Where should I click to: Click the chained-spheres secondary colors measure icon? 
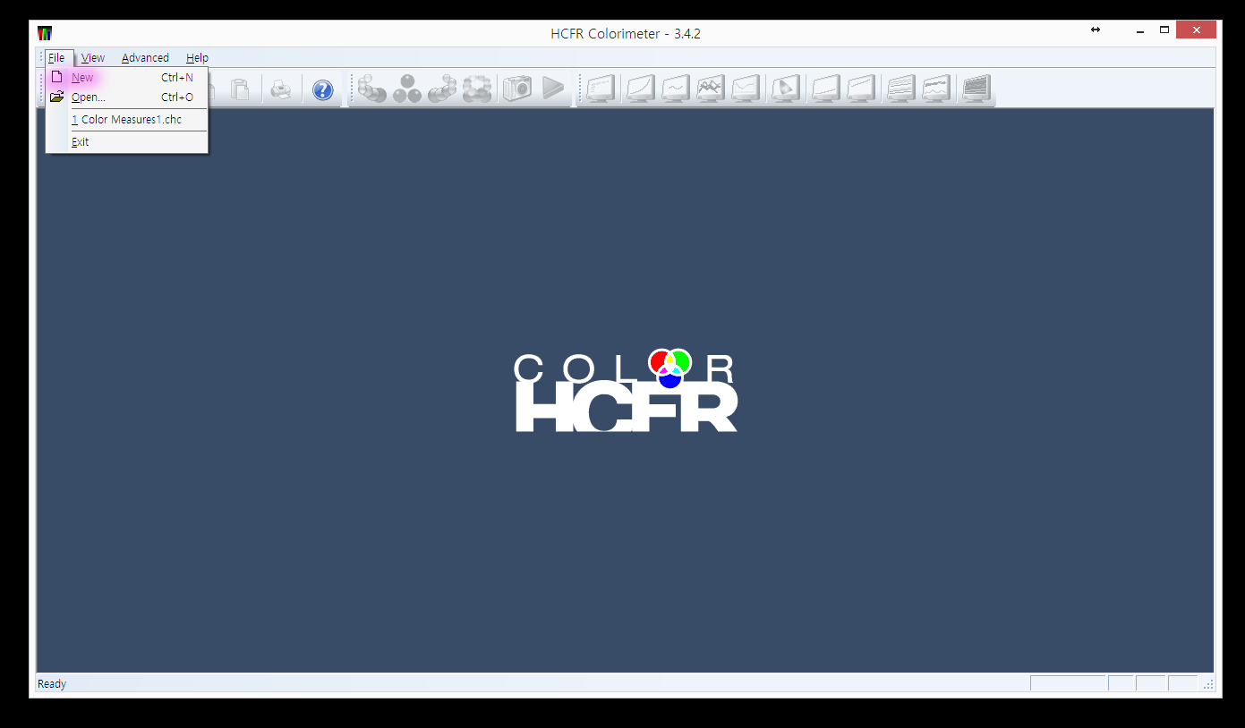(442, 89)
